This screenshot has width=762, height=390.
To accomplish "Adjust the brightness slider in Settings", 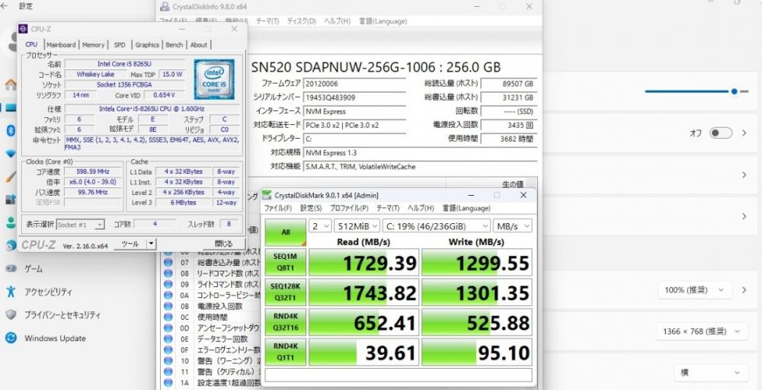I will [696, 91].
